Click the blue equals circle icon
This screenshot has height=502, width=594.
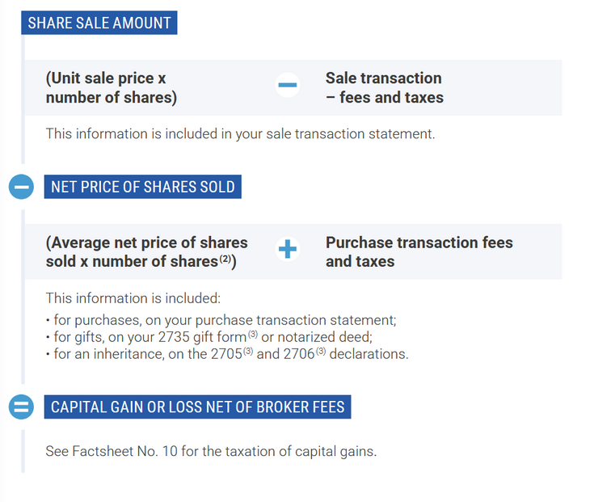tap(21, 406)
